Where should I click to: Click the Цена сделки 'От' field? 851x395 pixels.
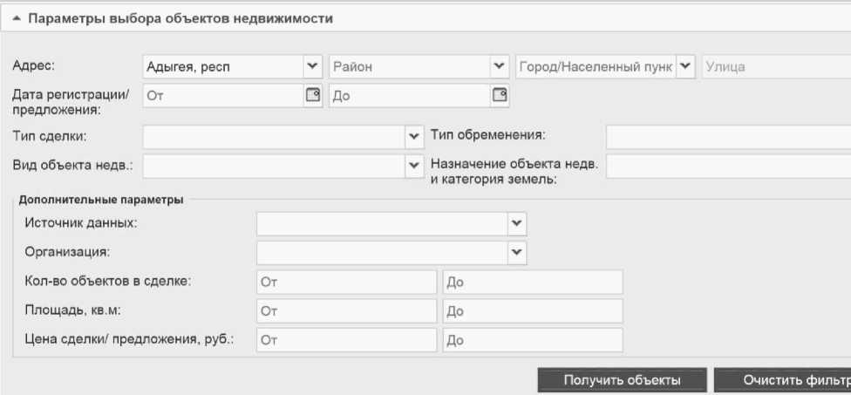pyautogui.click(x=345, y=339)
